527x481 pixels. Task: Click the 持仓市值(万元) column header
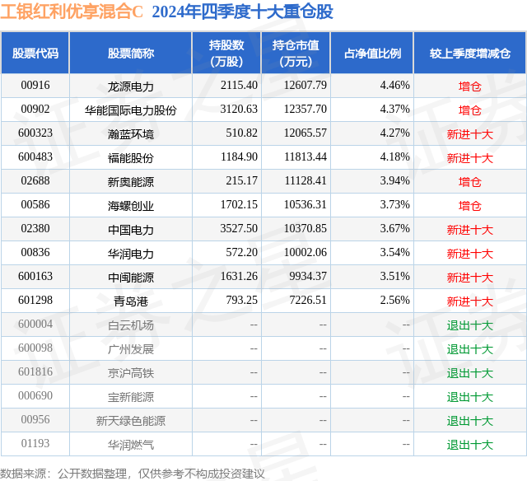[x=296, y=53]
